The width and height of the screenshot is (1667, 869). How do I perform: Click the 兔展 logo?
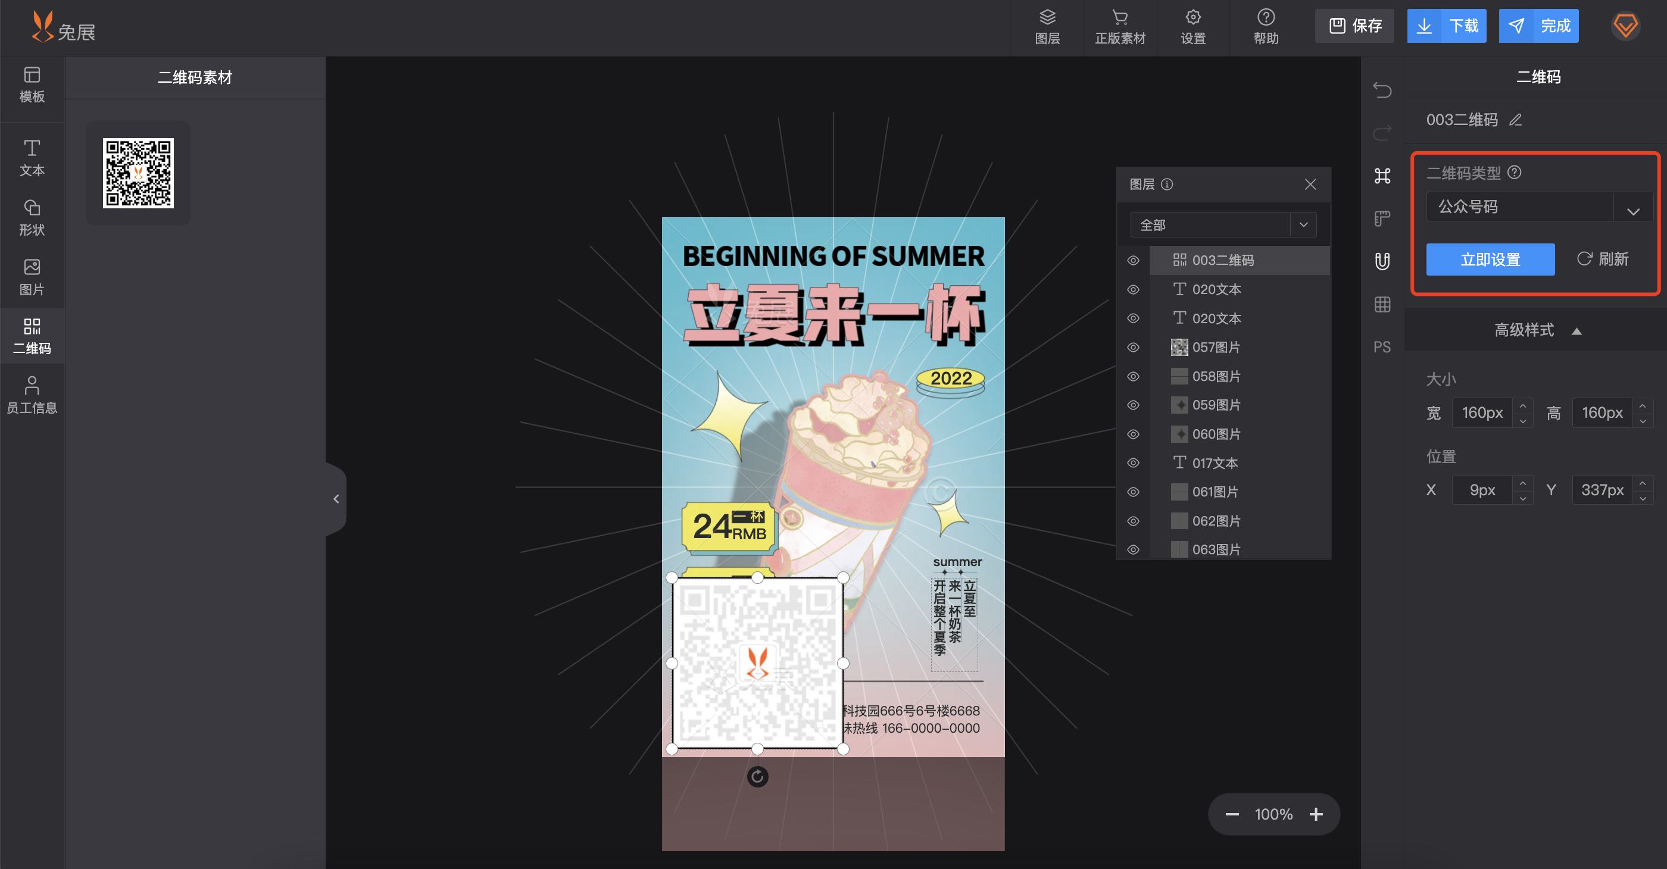click(x=64, y=27)
